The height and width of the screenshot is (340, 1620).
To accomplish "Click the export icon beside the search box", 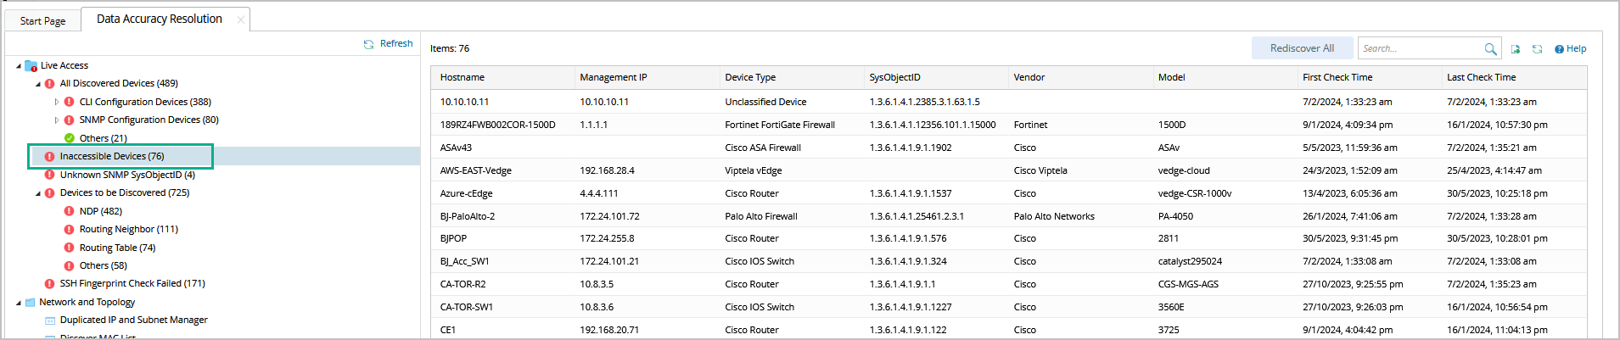I will 1516,49.
